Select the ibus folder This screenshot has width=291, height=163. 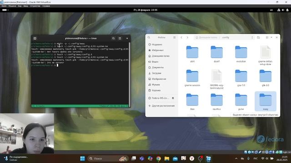coord(192,102)
